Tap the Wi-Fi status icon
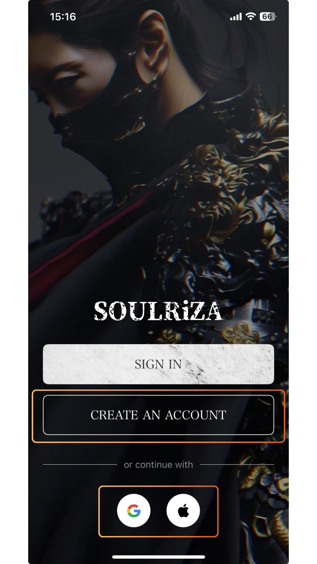This screenshot has height=564, width=317. pyautogui.click(x=250, y=16)
